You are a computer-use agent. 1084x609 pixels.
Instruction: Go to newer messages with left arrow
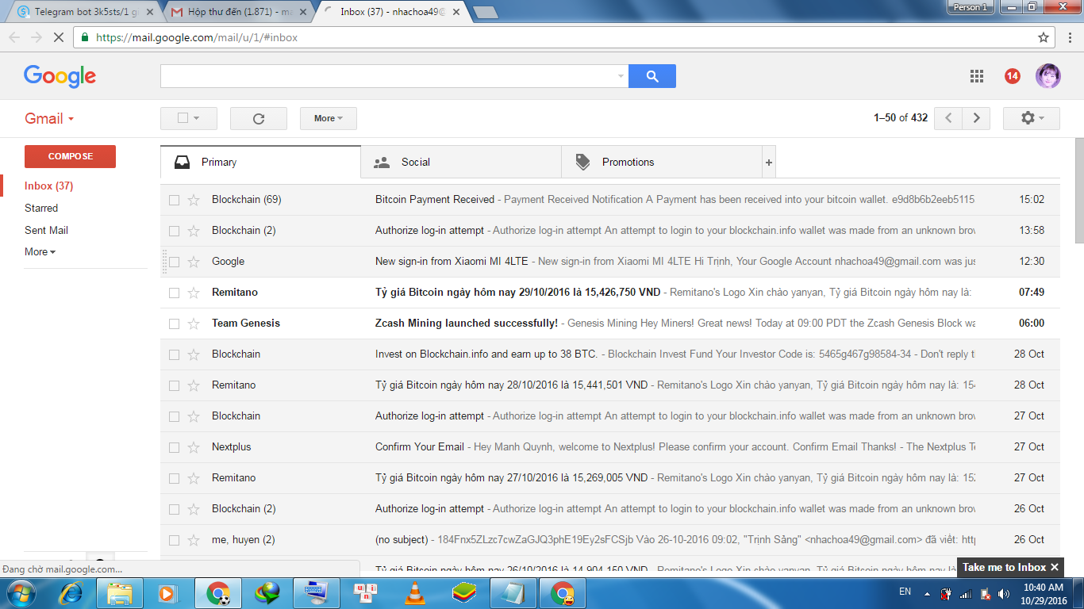(x=948, y=118)
